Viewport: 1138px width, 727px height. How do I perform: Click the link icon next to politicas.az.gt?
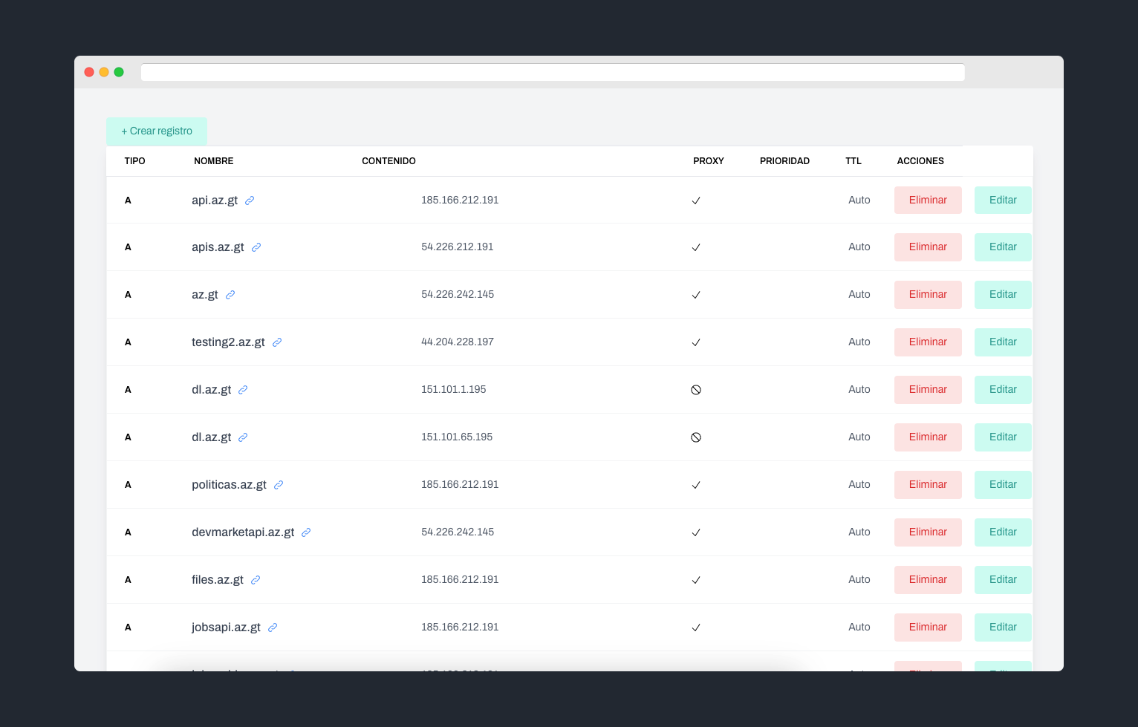point(279,484)
